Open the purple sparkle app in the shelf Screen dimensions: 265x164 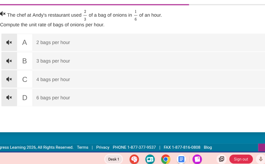197,159
